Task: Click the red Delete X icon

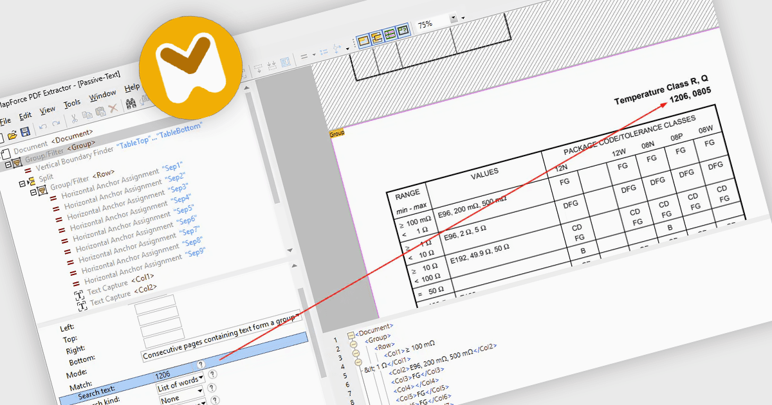Action: coord(113,109)
